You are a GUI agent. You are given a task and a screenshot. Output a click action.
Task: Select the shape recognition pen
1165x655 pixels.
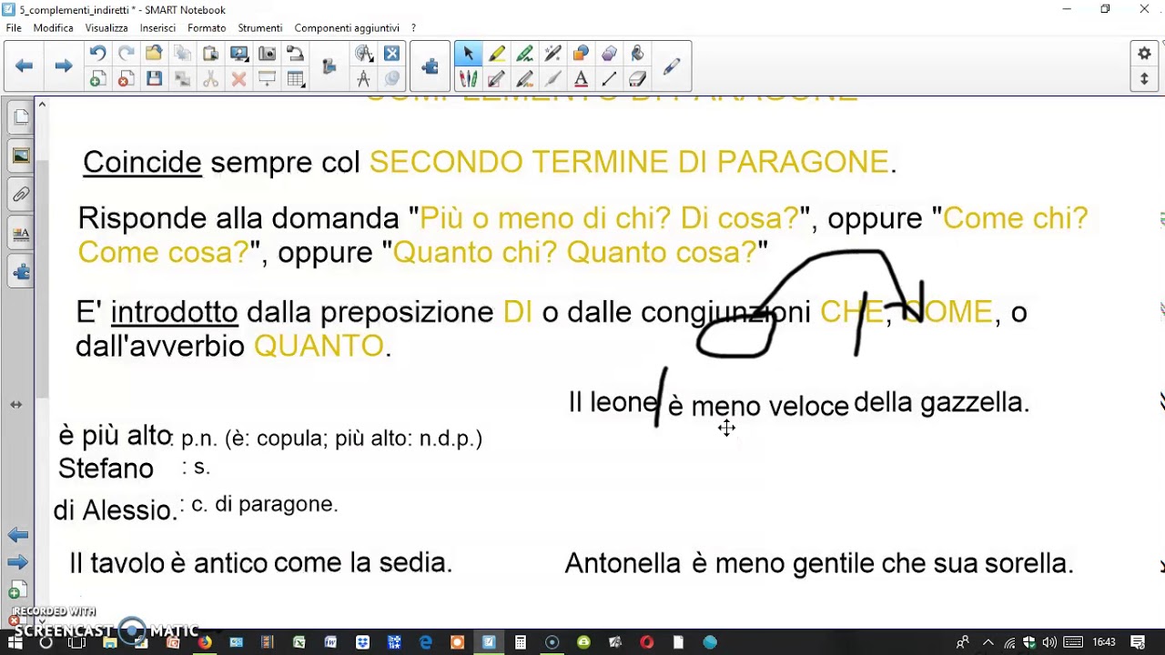click(524, 80)
